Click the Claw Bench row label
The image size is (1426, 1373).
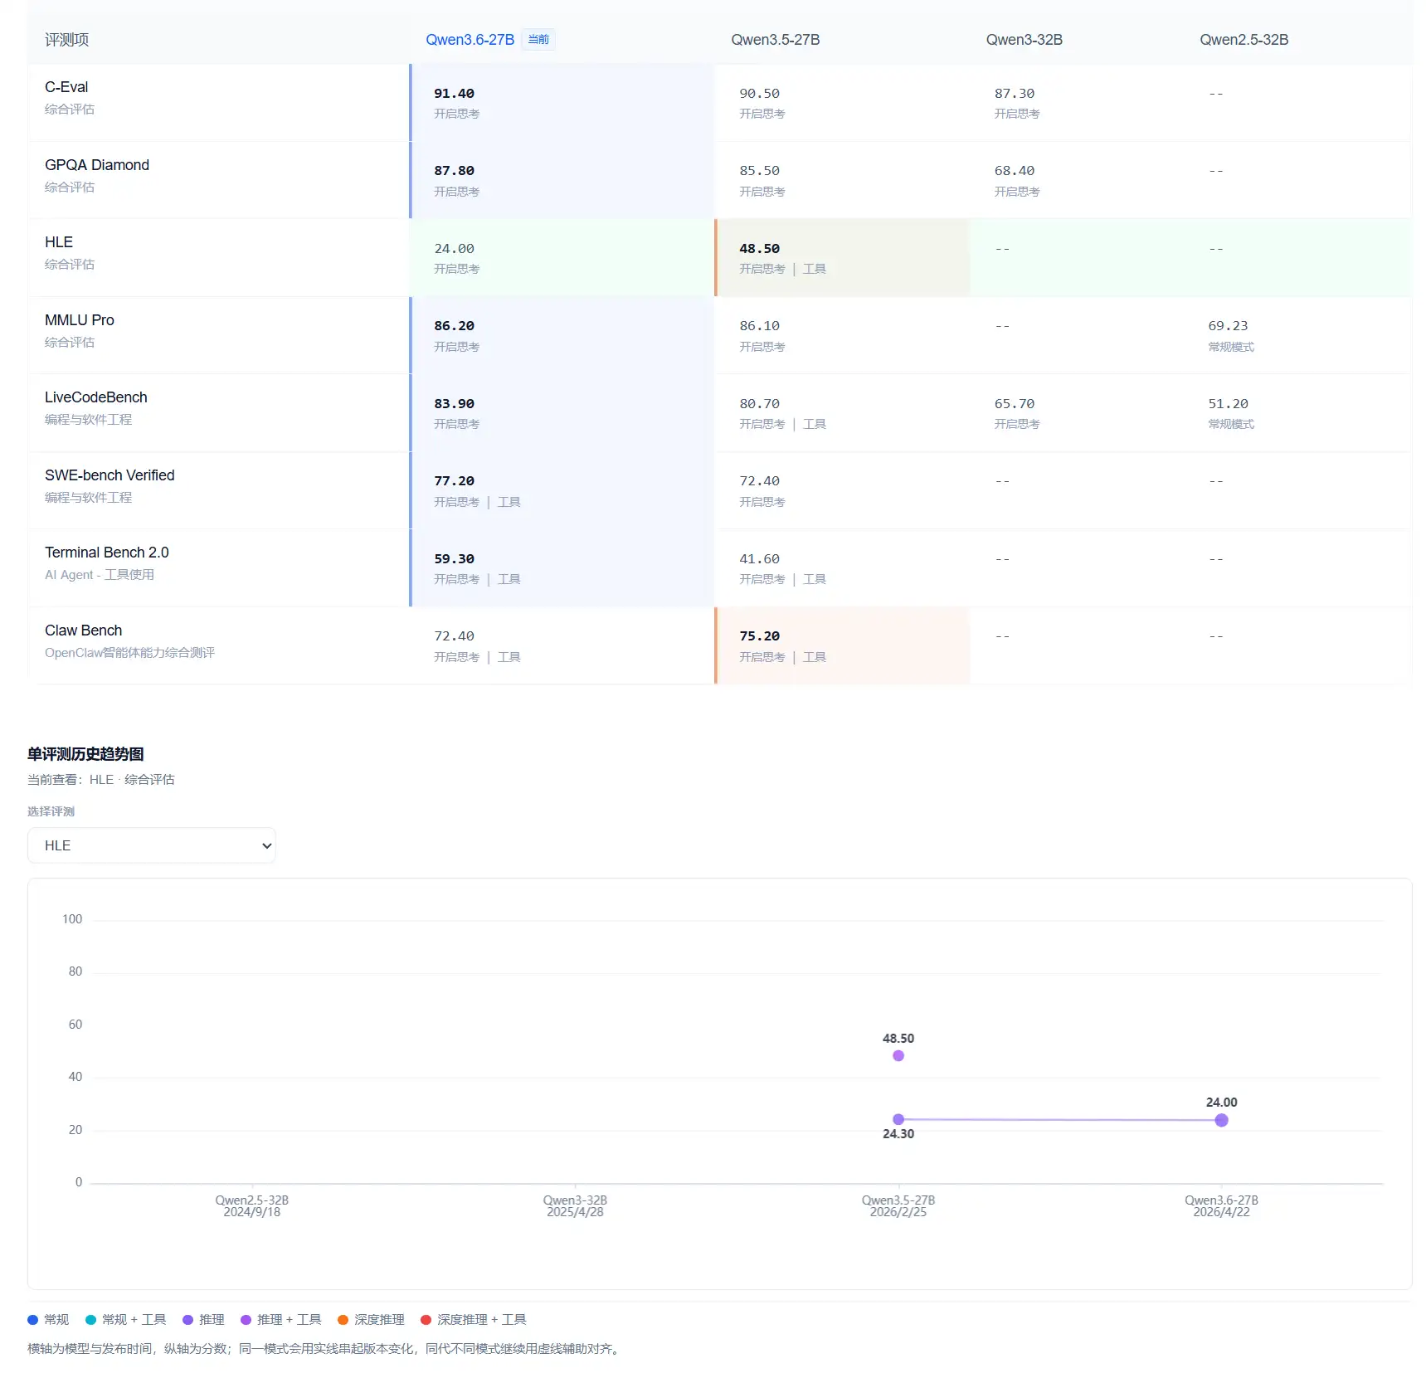(x=83, y=631)
